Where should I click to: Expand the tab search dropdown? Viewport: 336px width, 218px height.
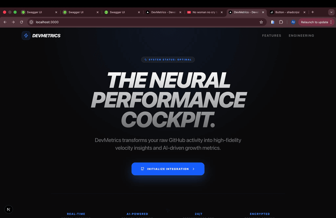coord(331,12)
